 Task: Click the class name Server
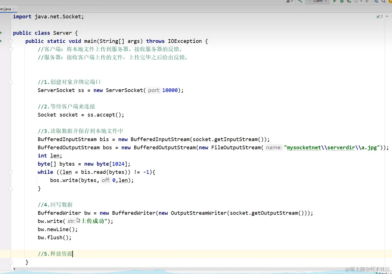(x=63, y=33)
